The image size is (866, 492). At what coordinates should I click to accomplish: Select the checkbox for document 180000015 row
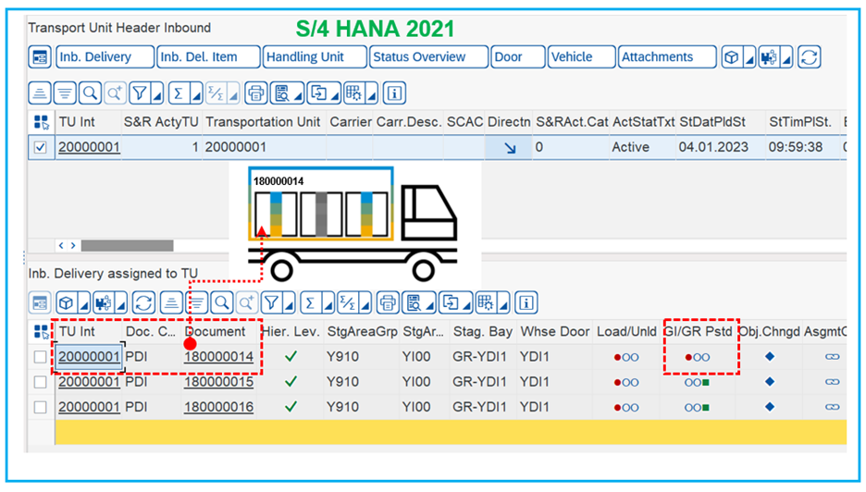click(x=40, y=382)
